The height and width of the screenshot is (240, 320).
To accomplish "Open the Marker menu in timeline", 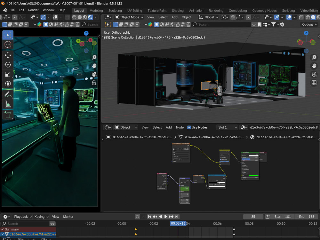I will click(68, 217).
